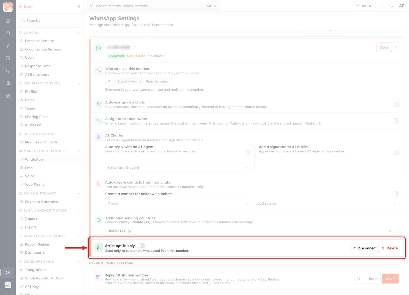This screenshot has width=409, height=295.
Task: Click the app logo at the top-left
Action: click(x=8, y=7)
